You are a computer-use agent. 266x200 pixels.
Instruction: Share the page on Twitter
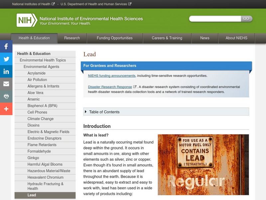(6, 59)
